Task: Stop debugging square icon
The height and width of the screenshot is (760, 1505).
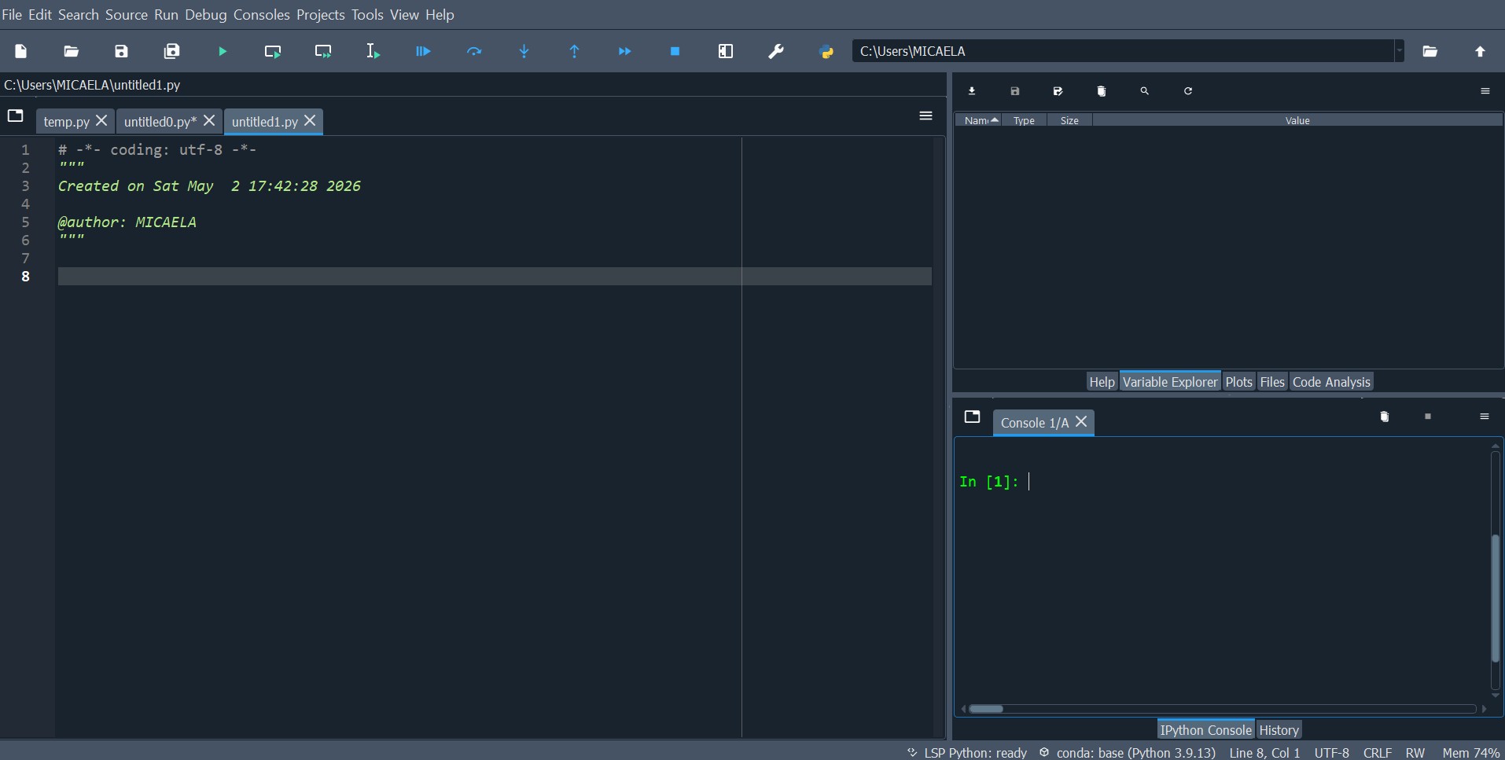Action: click(x=675, y=51)
